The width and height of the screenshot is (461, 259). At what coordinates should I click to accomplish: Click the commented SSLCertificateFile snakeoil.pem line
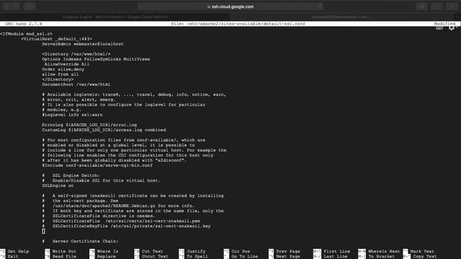121,221
